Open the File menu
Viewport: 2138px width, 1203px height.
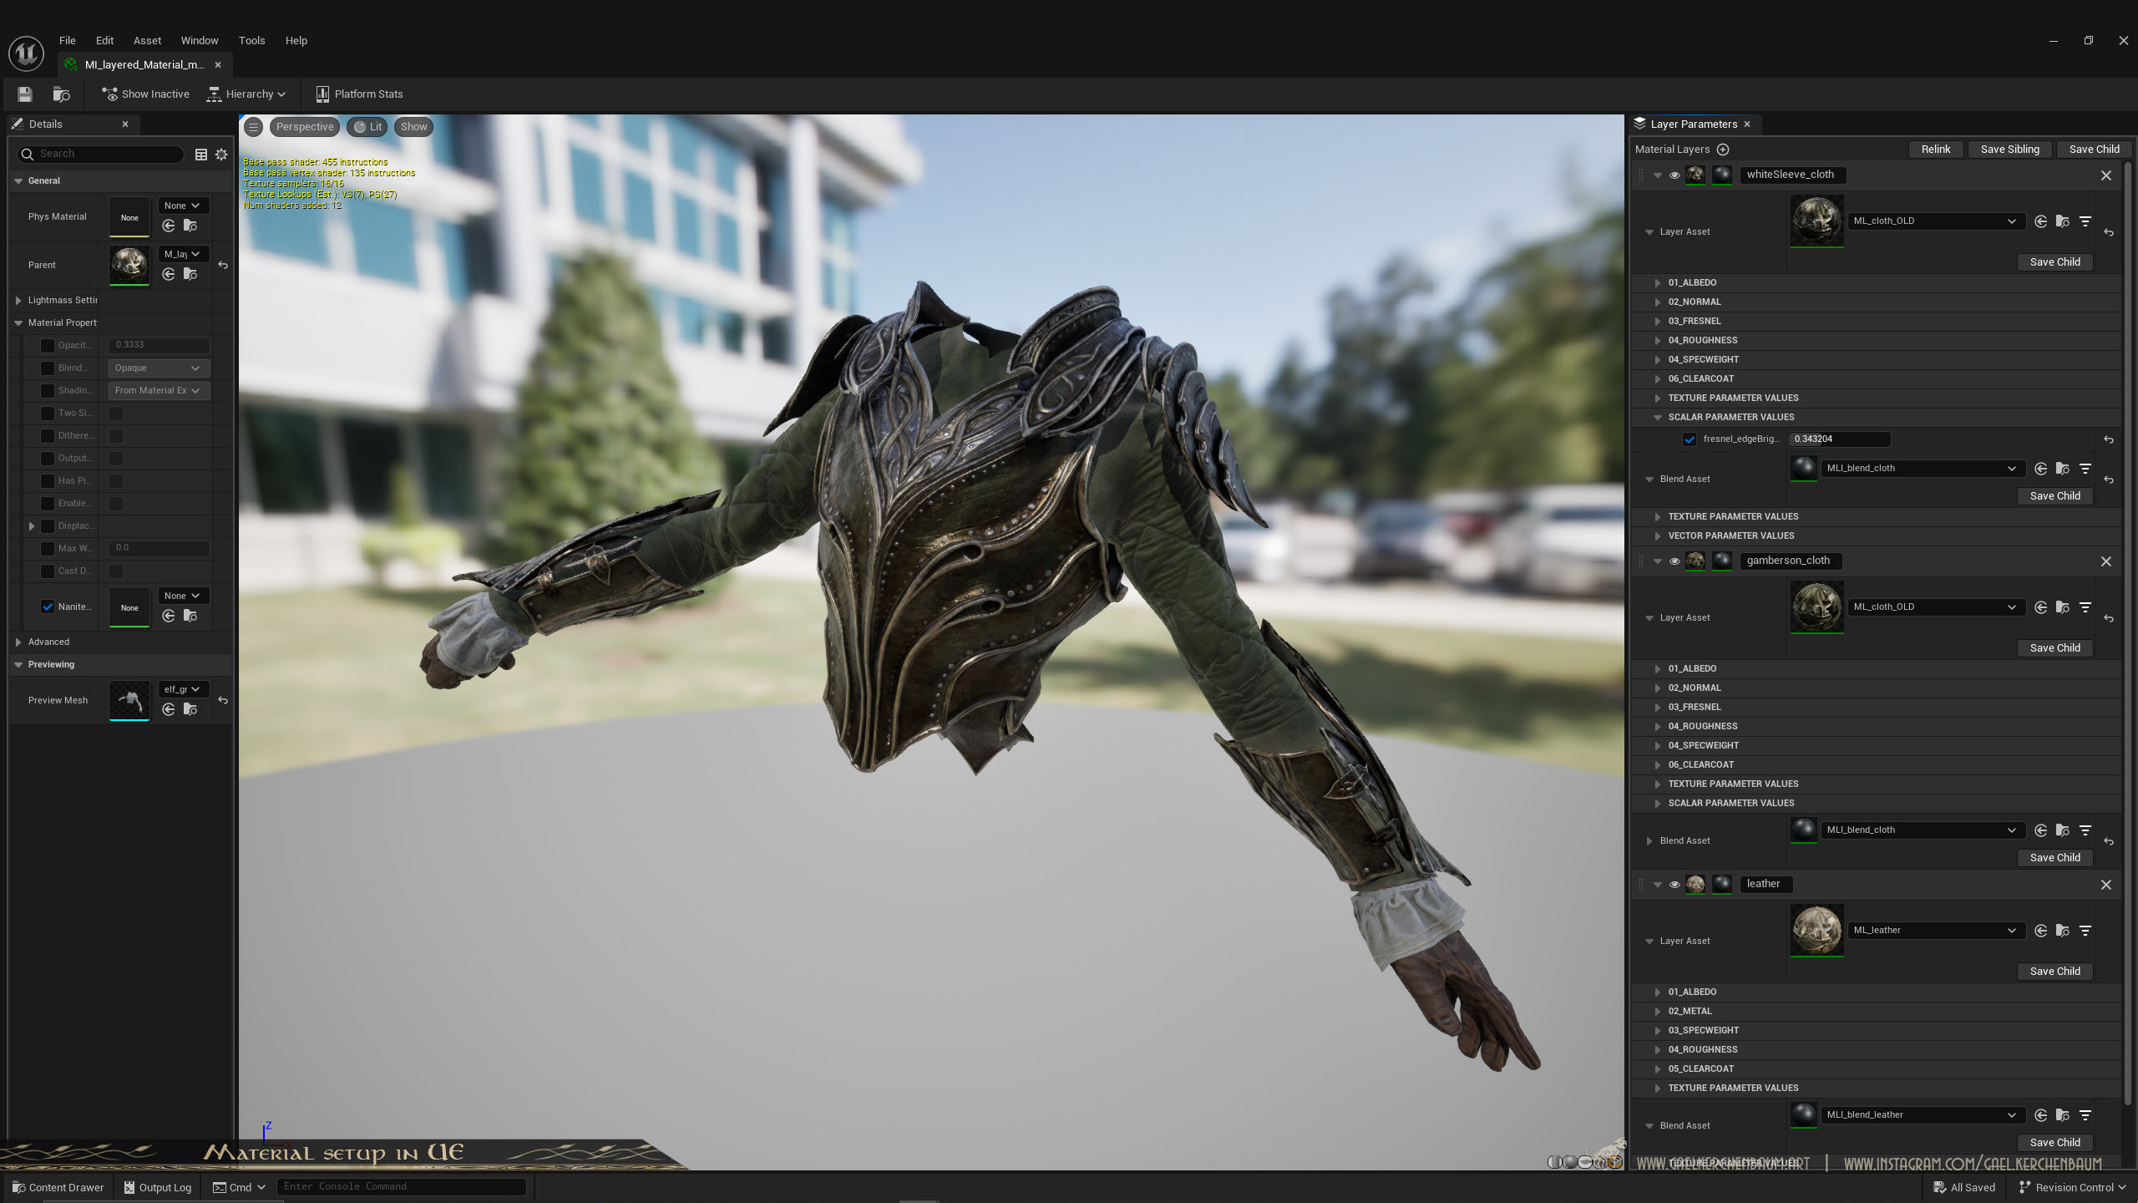click(x=68, y=41)
